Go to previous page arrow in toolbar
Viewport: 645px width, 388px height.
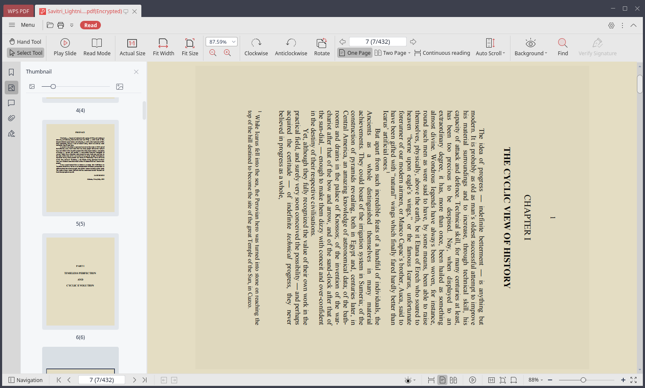pos(342,42)
